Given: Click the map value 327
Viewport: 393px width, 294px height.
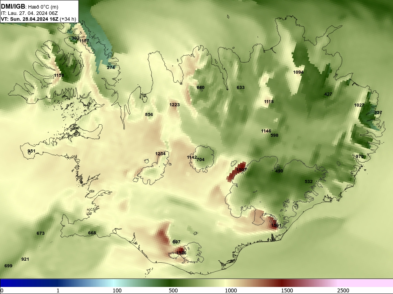Looking at the screenshot, I should [x=378, y=113].
